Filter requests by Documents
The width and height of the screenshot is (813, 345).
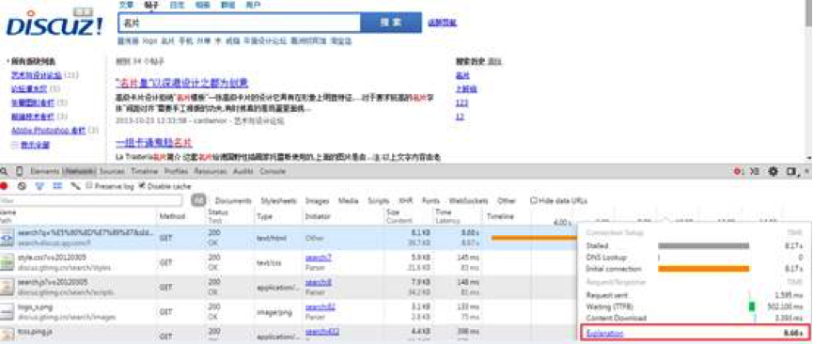[233, 201]
